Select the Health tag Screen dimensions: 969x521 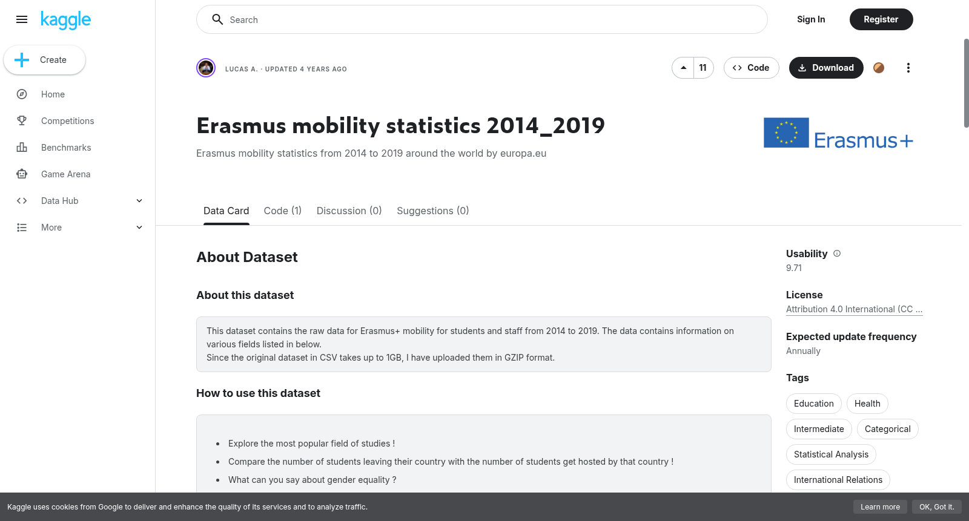click(867, 404)
